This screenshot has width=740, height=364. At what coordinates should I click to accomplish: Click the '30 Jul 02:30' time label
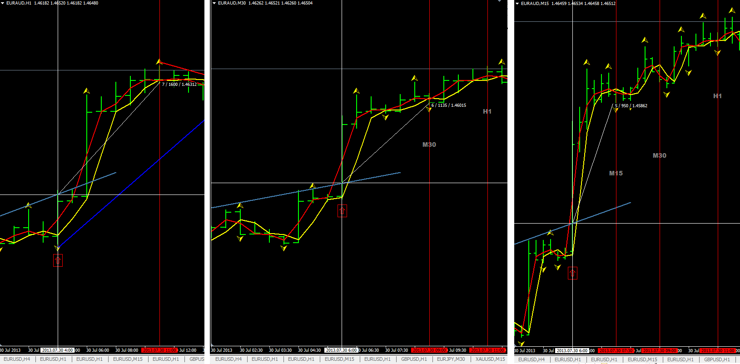pos(251,350)
